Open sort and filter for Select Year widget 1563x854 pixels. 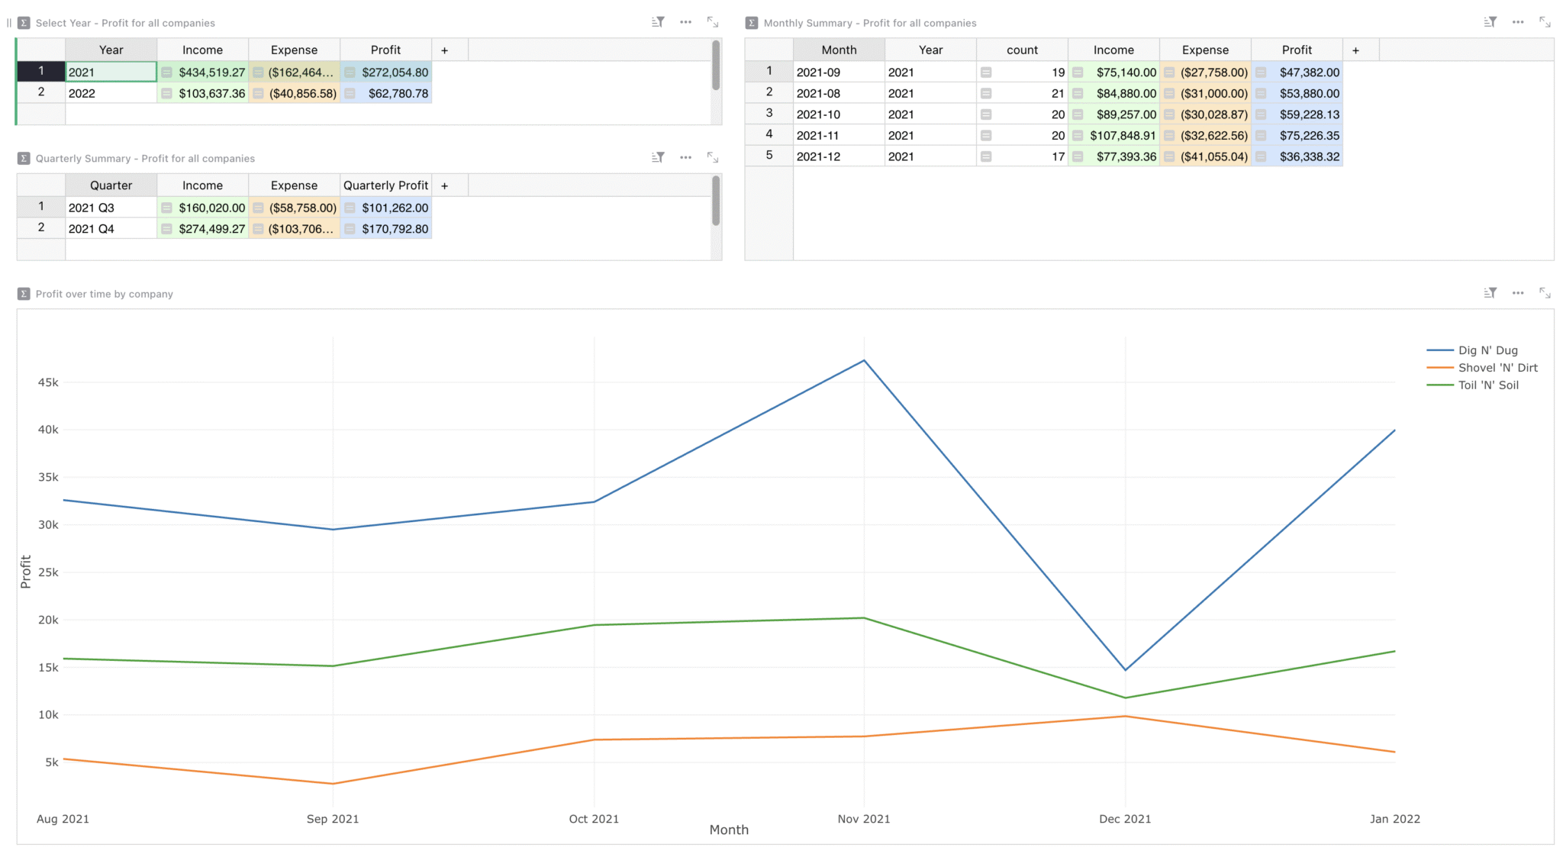click(x=658, y=22)
